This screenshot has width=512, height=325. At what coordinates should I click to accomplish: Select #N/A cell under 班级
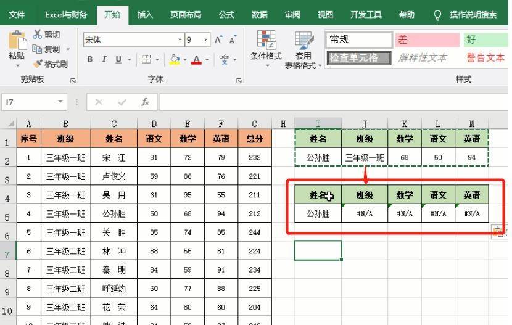(365, 214)
